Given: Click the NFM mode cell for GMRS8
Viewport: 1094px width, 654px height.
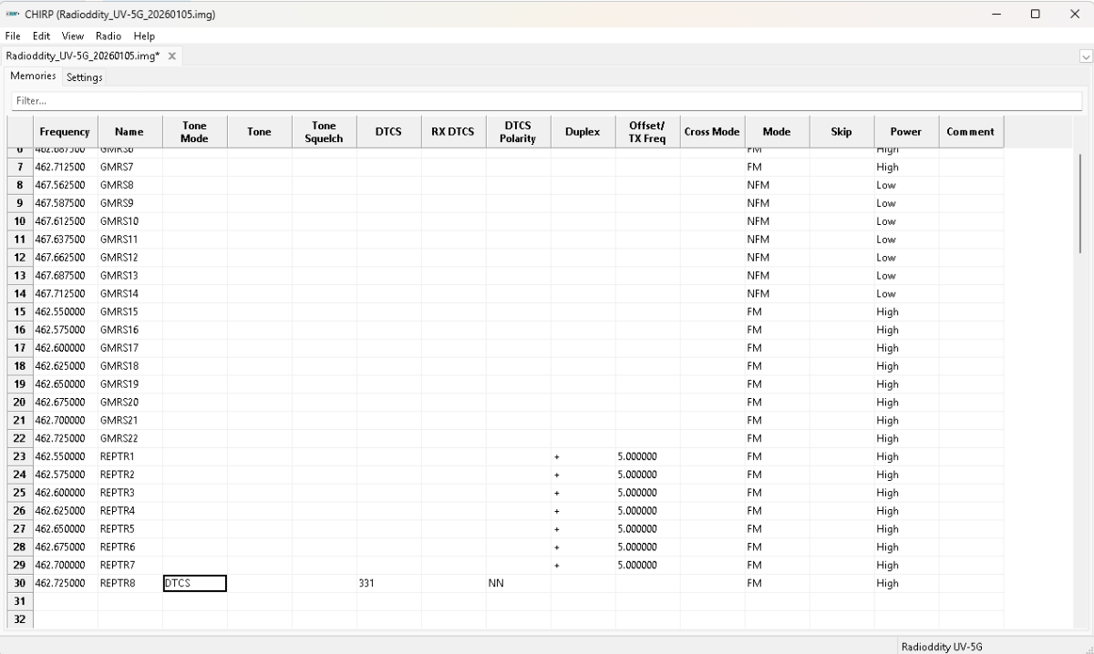Looking at the screenshot, I should tap(776, 185).
